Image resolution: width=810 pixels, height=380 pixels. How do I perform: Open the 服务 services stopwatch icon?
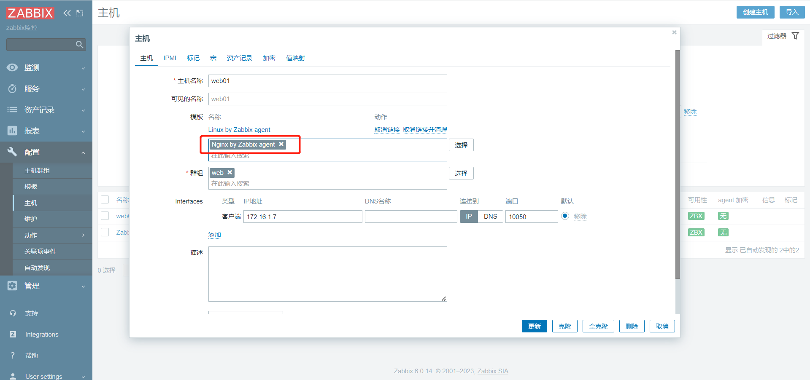pyautogui.click(x=12, y=88)
